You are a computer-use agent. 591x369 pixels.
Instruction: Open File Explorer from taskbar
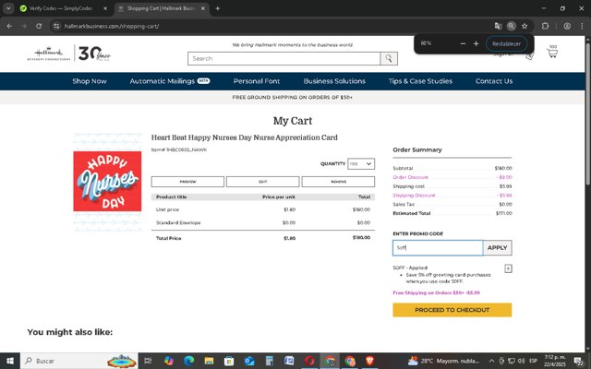tap(209, 361)
